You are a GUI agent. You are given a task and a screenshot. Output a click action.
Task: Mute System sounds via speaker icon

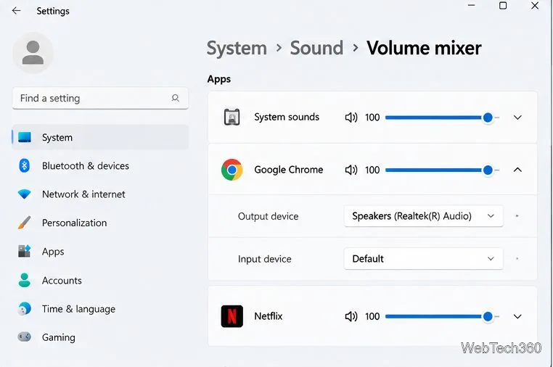[x=351, y=117]
